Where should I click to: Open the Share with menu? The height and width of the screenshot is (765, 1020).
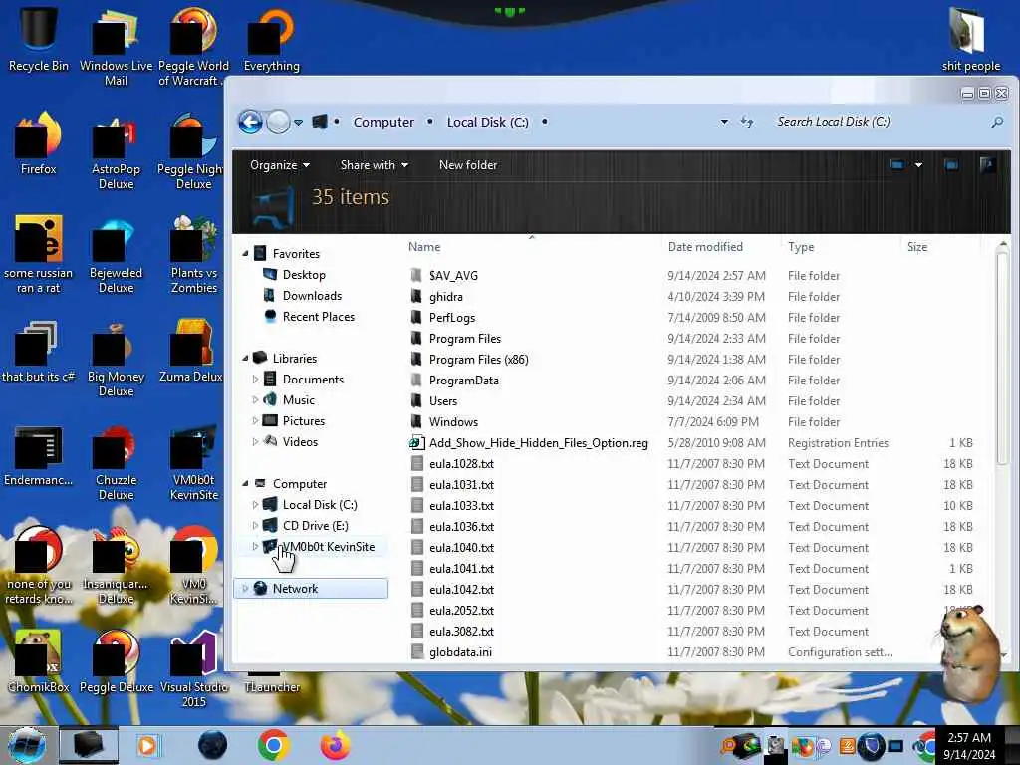tap(375, 165)
